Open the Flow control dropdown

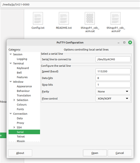point(113,98)
